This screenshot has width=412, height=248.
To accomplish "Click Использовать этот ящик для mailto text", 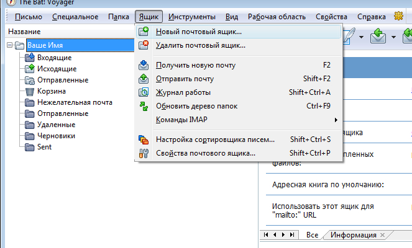I will click(x=323, y=211).
